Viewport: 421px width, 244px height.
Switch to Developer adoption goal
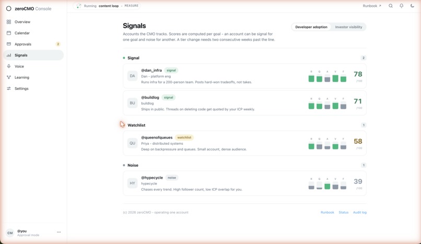(x=311, y=27)
